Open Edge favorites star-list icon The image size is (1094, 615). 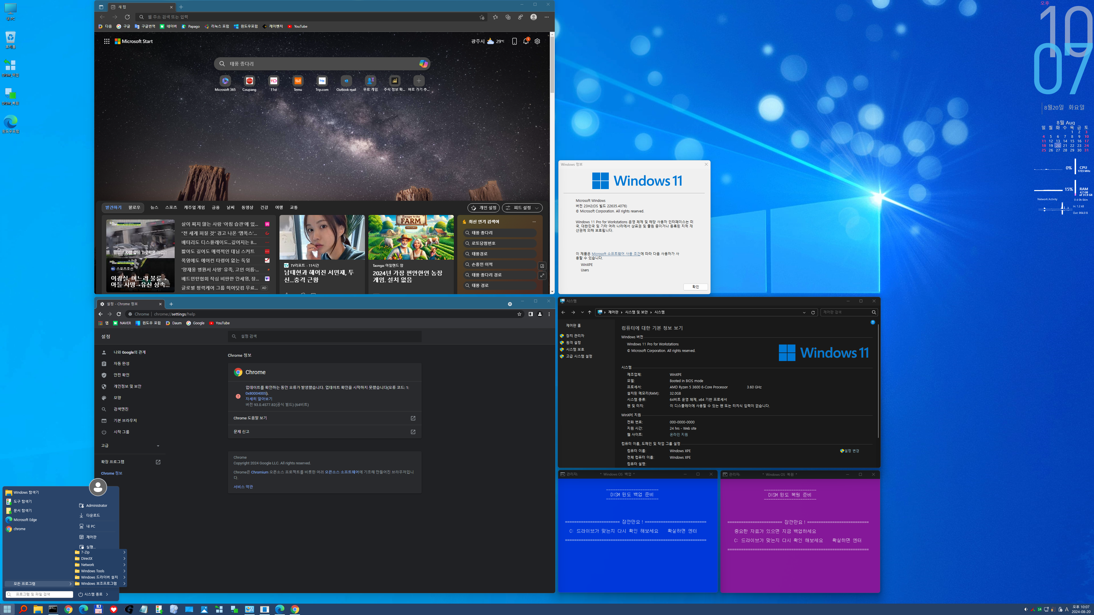click(495, 17)
